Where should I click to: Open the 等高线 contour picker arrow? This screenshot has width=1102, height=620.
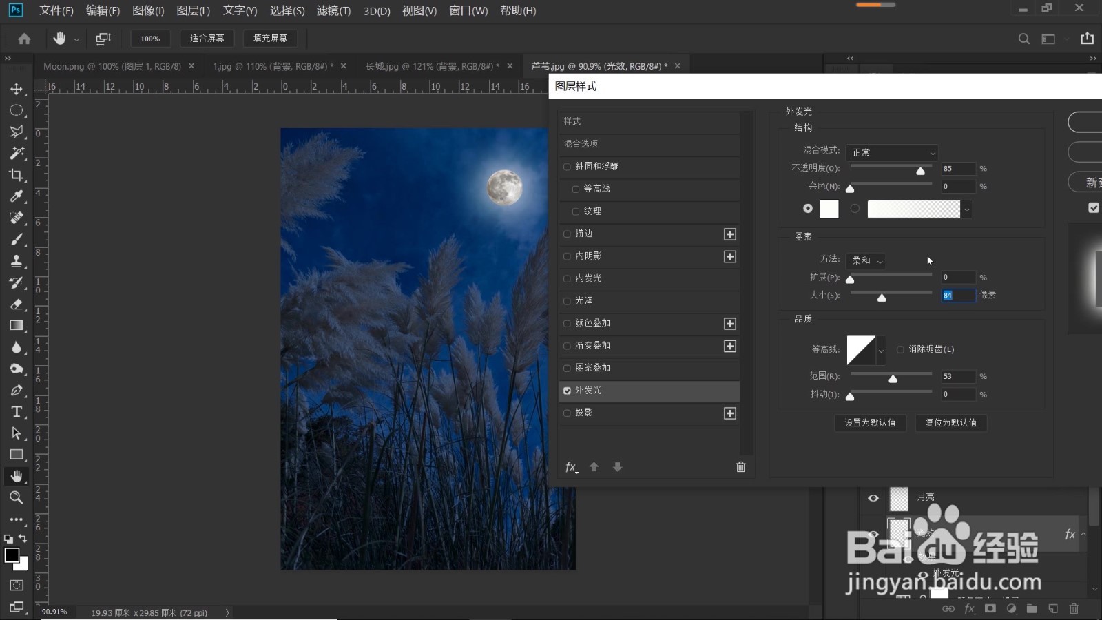click(x=881, y=351)
